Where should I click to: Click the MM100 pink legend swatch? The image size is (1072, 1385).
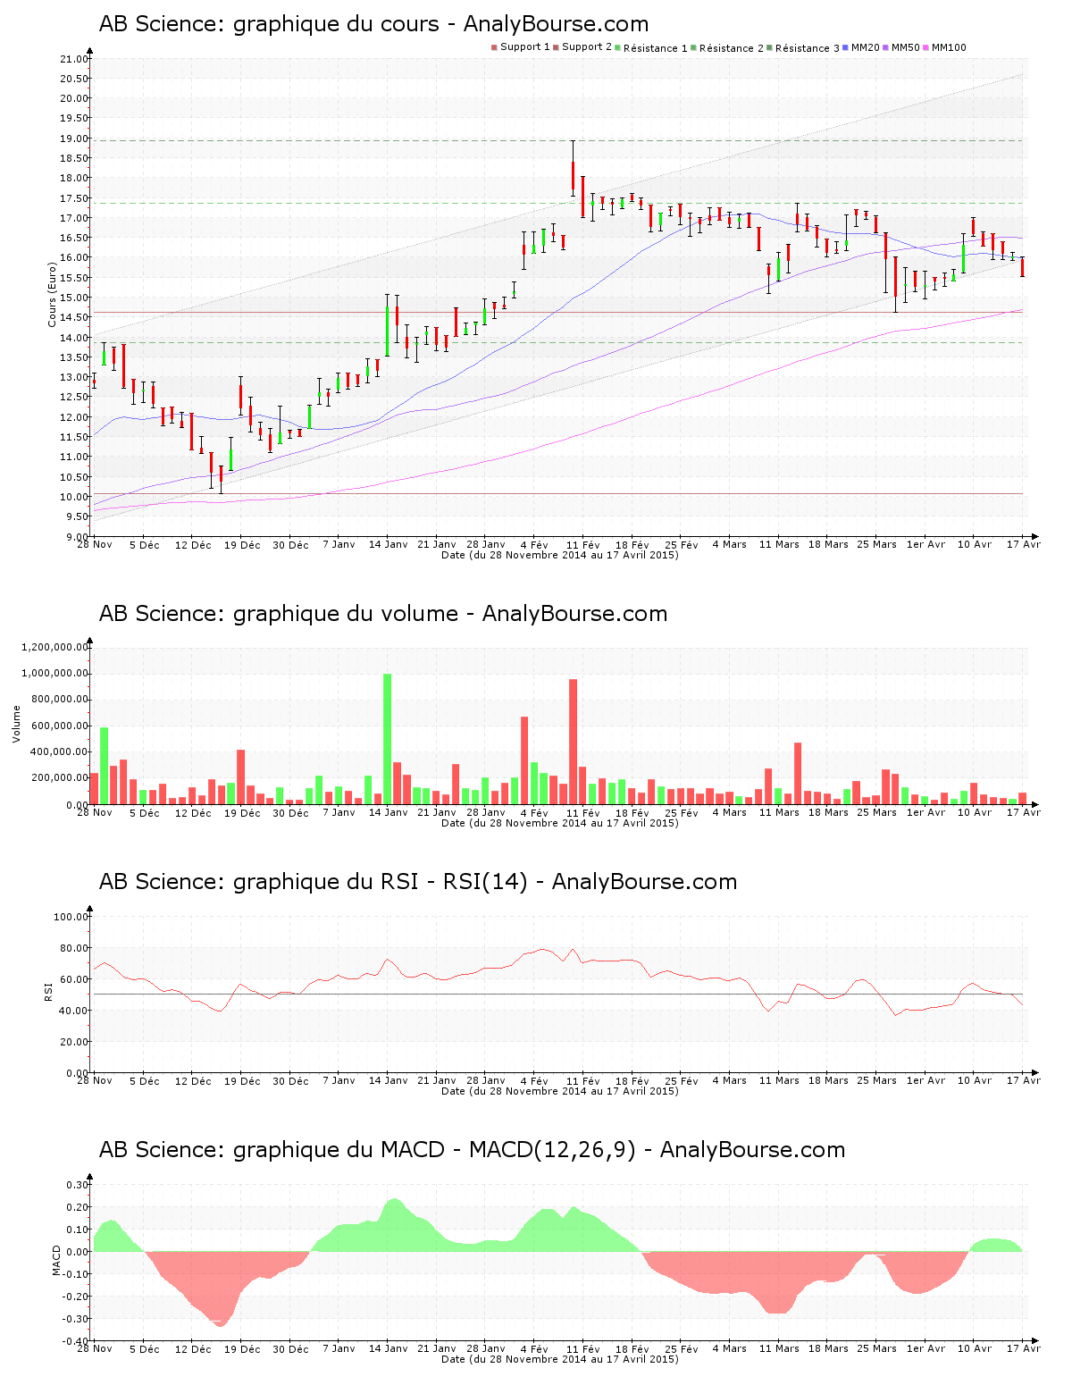pos(926,47)
